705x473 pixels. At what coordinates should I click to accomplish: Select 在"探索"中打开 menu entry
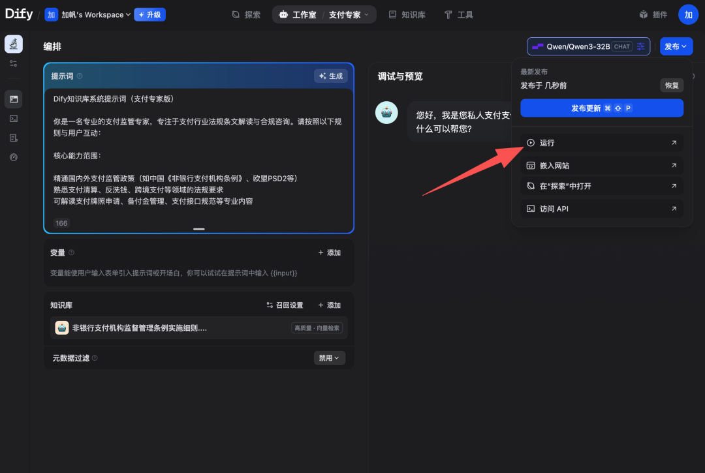(x=602, y=186)
